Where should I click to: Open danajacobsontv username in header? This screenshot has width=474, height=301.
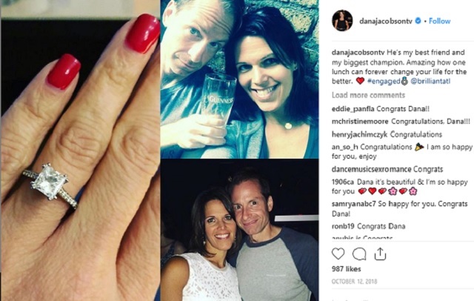386,21
